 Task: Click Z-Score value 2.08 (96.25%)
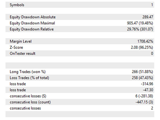point(142,47)
